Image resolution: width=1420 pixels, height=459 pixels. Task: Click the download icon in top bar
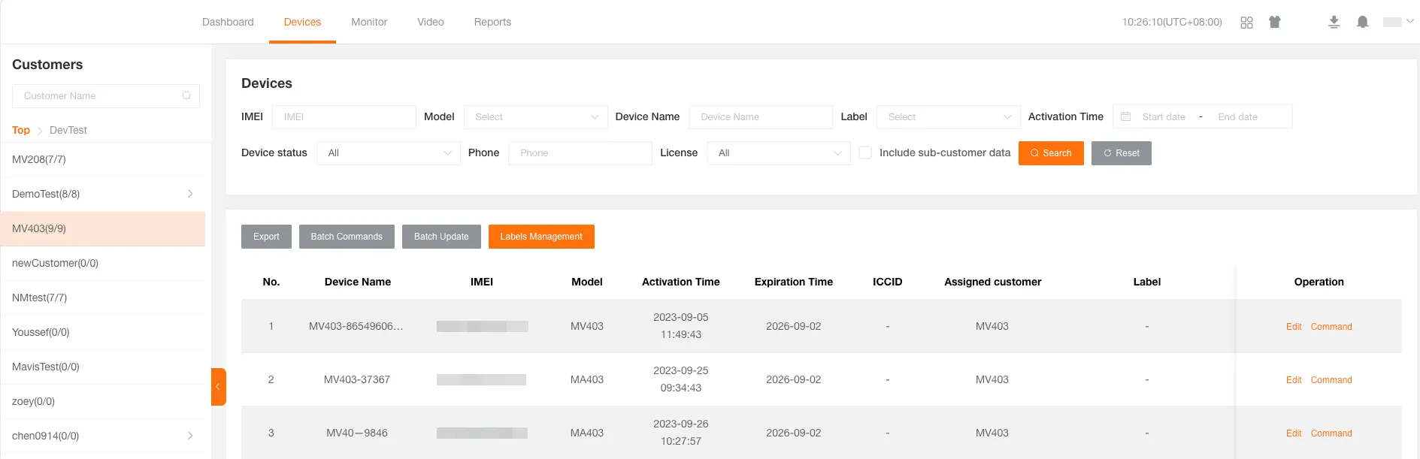(1334, 23)
